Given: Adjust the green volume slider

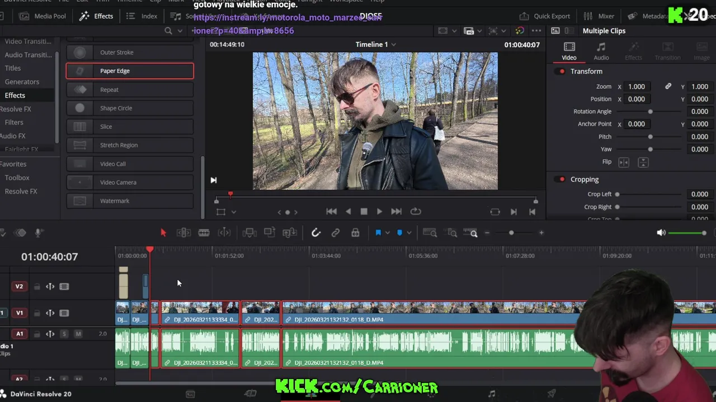Looking at the screenshot, I should coord(687,233).
